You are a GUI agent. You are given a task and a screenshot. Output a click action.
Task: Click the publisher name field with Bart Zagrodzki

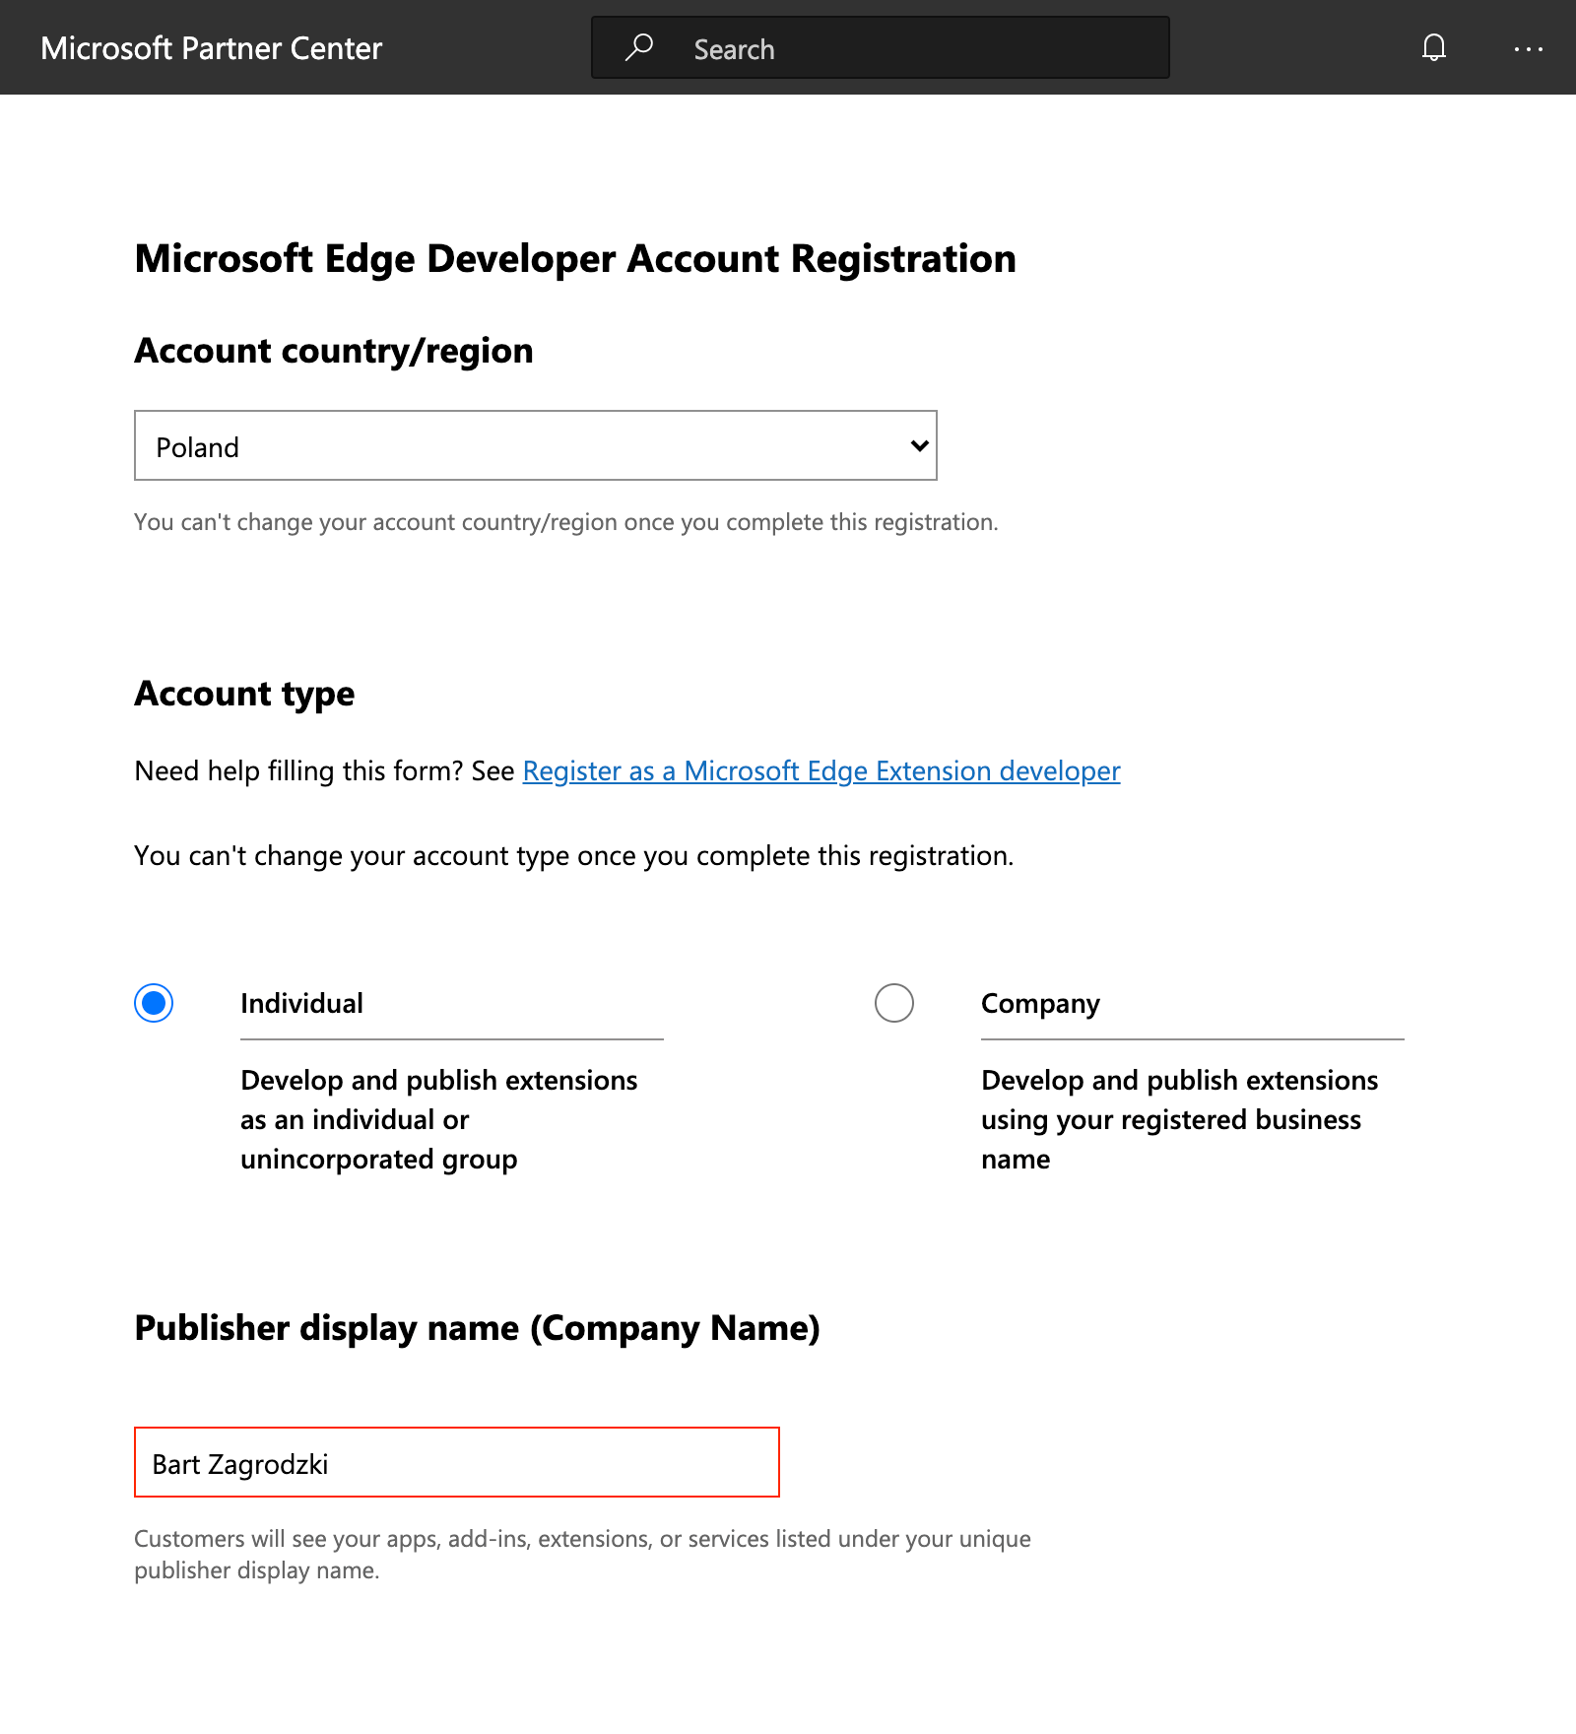(456, 1463)
